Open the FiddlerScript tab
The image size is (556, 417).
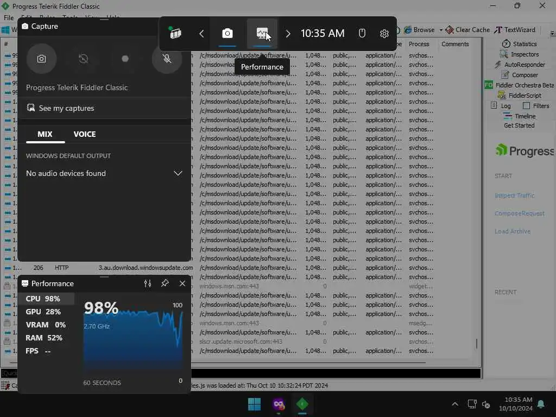(520, 96)
